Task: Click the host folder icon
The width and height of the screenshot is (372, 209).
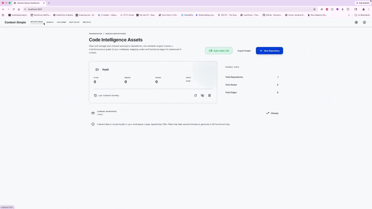Action: tap(97, 69)
